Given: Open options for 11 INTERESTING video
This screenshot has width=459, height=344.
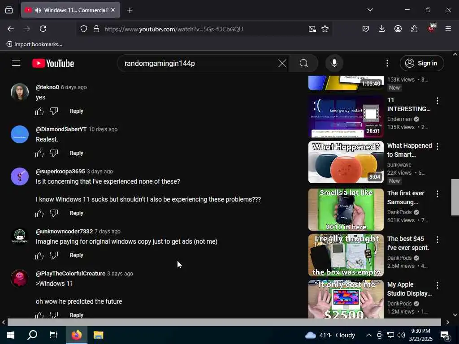Looking at the screenshot, I should click(437, 101).
